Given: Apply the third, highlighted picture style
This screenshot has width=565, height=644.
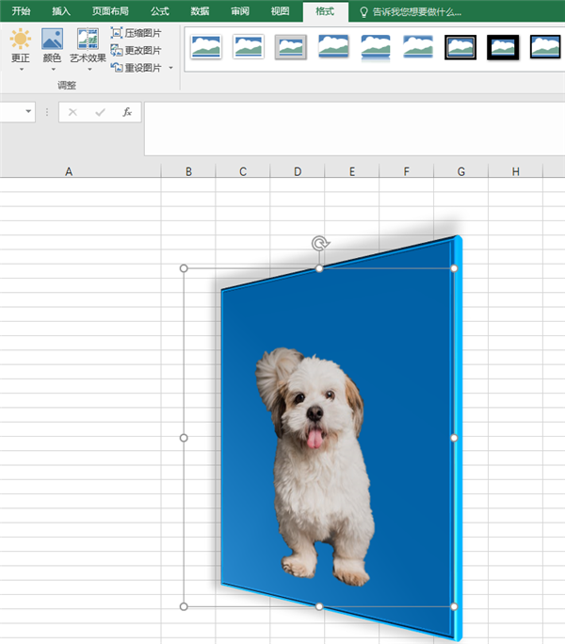Looking at the screenshot, I should pos(291,47).
